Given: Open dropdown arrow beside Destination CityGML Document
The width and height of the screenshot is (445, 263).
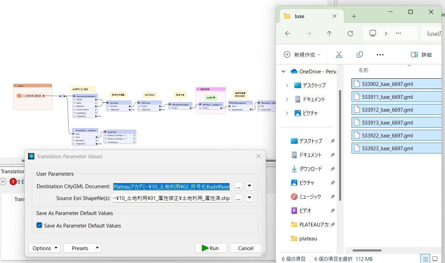Looking at the screenshot, I should [x=249, y=186].
